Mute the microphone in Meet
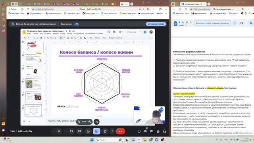This screenshot has height=143, width=254. [x=59, y=131]
